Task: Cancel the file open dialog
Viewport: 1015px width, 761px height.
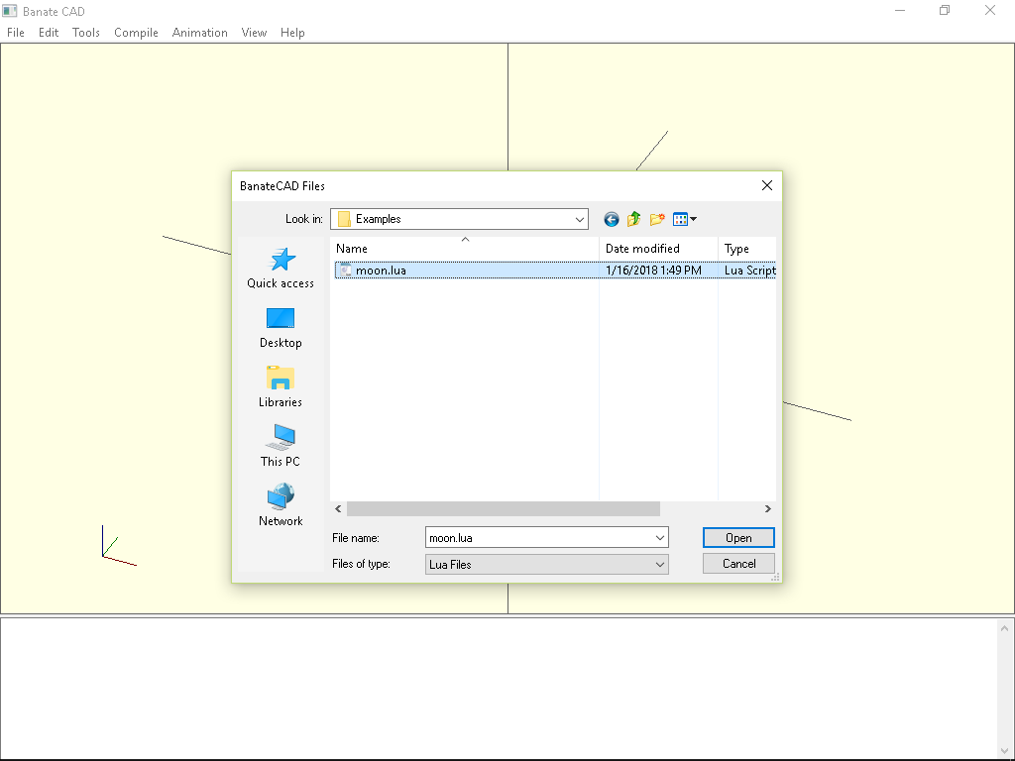Action: pyautogui.click(x=737, y=563)
